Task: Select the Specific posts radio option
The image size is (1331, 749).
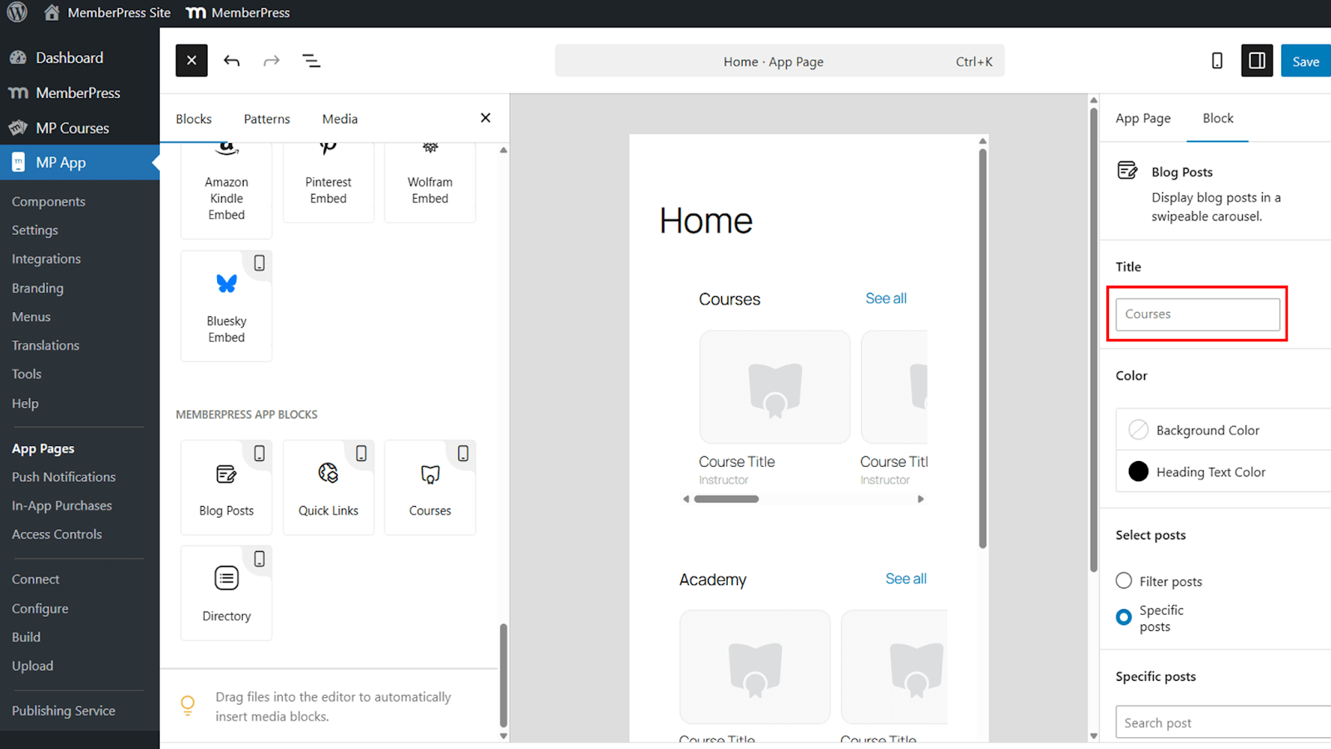Action: [1124, 618]
